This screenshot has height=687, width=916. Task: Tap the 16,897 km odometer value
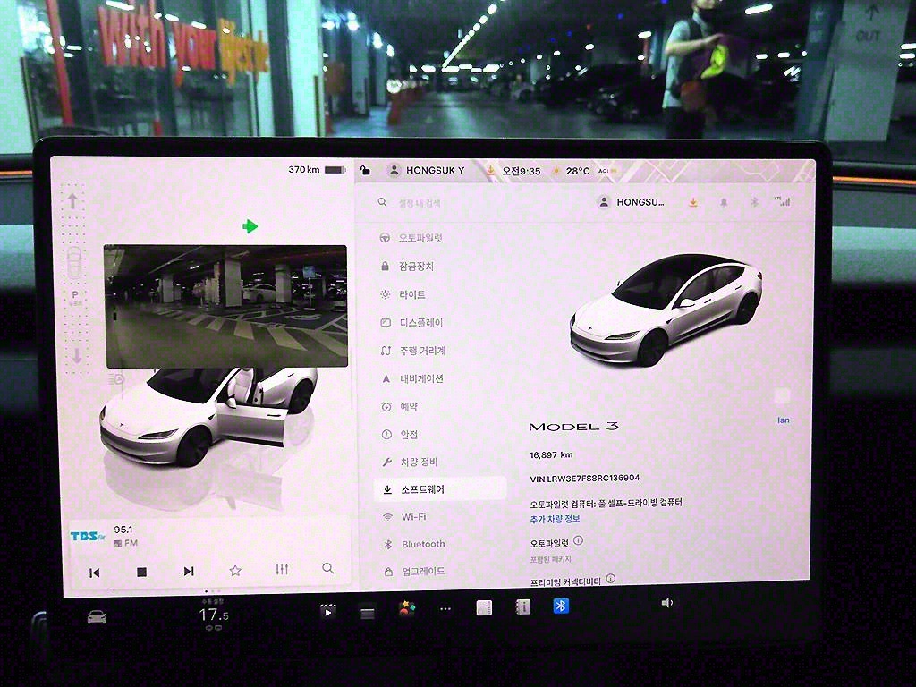point(551,454)
